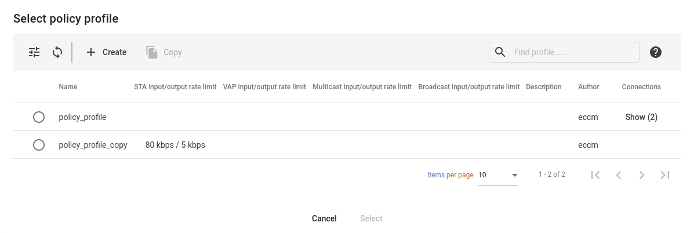Go to the first page

595,175
